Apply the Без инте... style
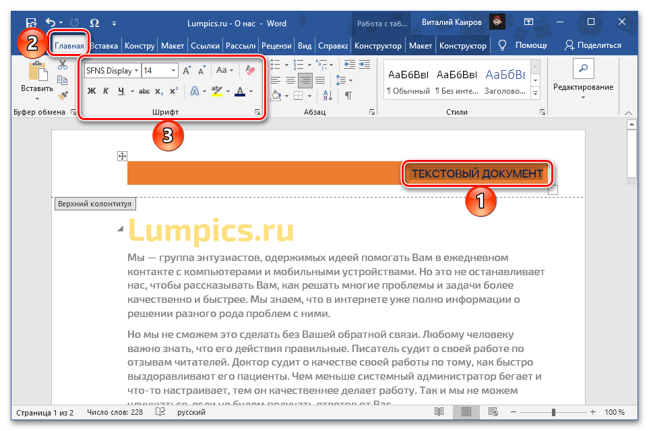This screenshot has width=649, height=431. (456, 82)
